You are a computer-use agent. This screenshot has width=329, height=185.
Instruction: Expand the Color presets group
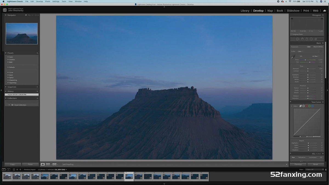8,57
